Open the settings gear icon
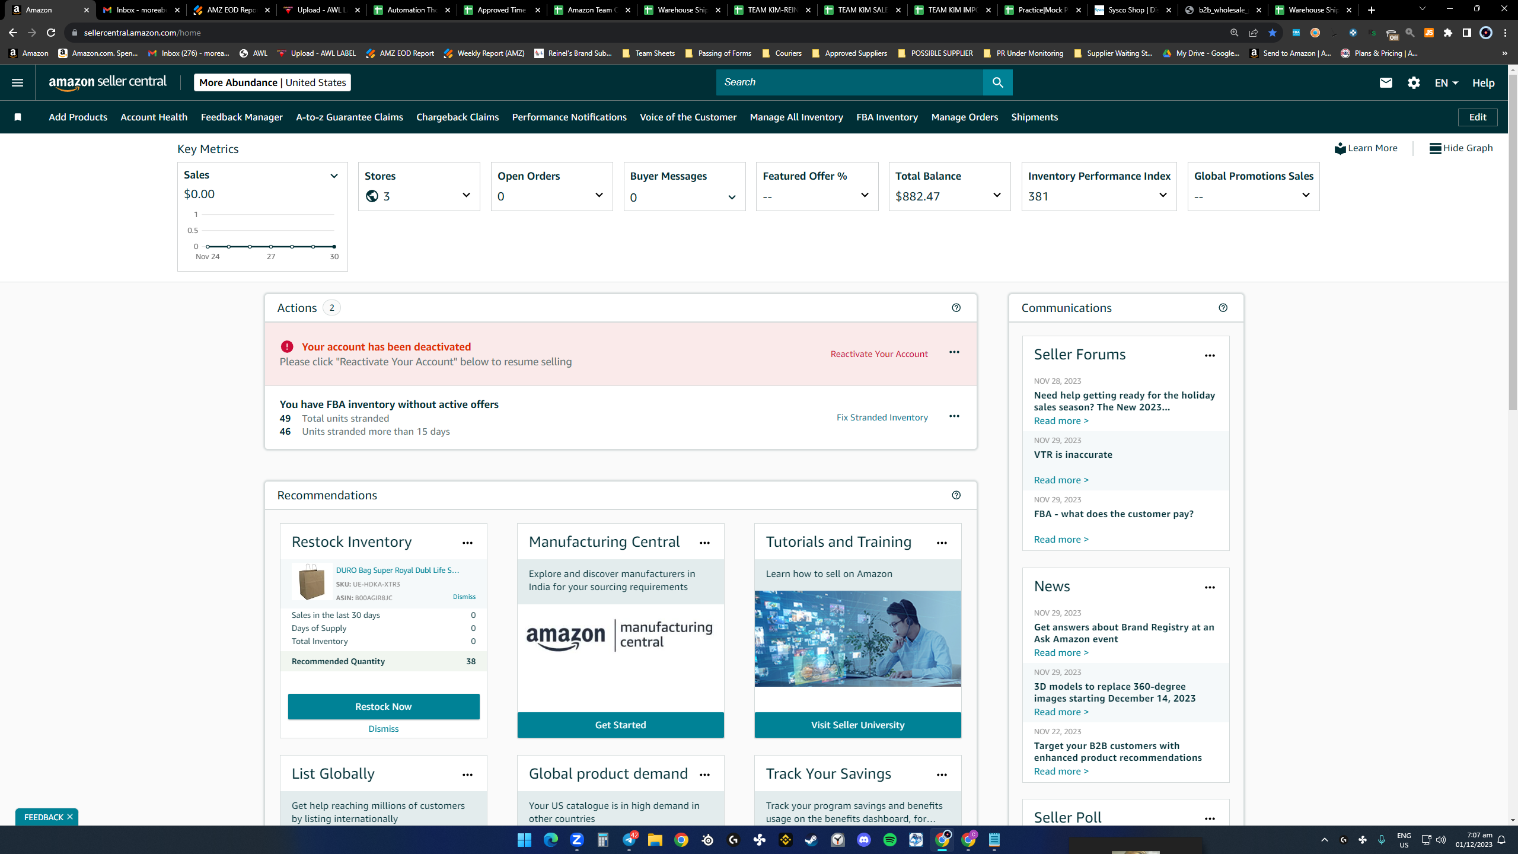The height and width of the screenshot is (854, 1518). coord(1414,83)
